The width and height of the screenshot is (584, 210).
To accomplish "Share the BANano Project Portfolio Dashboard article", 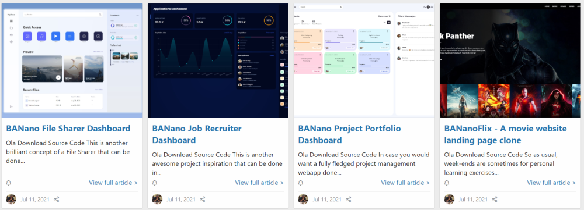I will pos(349,200).
